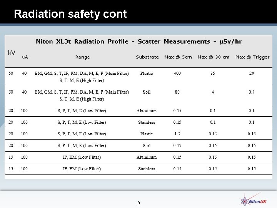Viewport: 277px width, 208px height.
Task: Click 'S, T, M, E (High Filter)' in the 50 kV Plastic row
Action: (x=82, y=81)
